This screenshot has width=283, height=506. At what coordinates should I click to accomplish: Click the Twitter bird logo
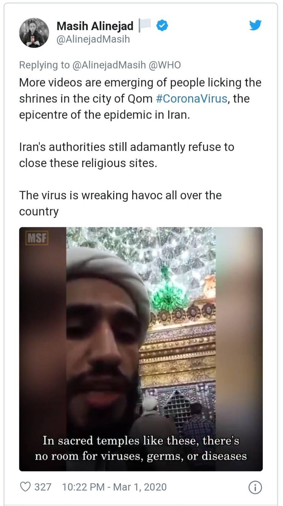point(255,25)
